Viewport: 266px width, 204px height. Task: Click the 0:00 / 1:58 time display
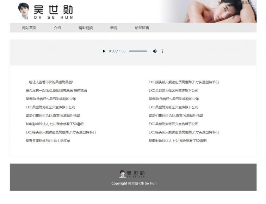click(x=117, y=51)
